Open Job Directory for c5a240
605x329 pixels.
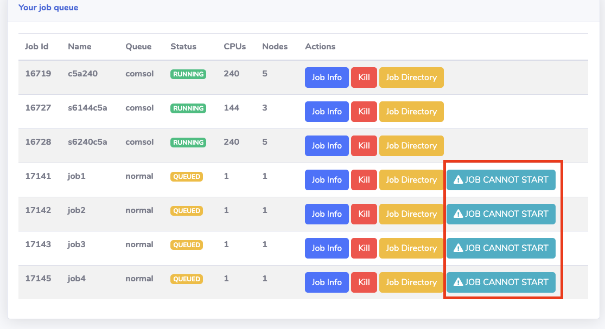click(411, 78)
